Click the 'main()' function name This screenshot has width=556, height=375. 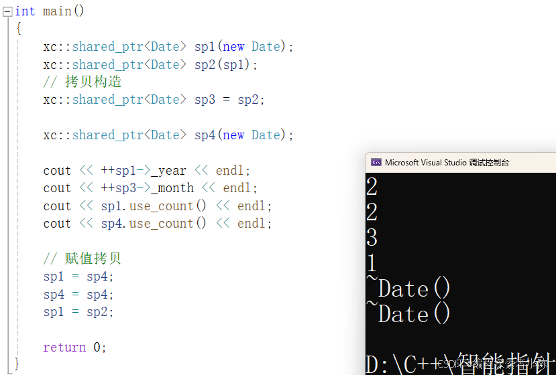64,11
